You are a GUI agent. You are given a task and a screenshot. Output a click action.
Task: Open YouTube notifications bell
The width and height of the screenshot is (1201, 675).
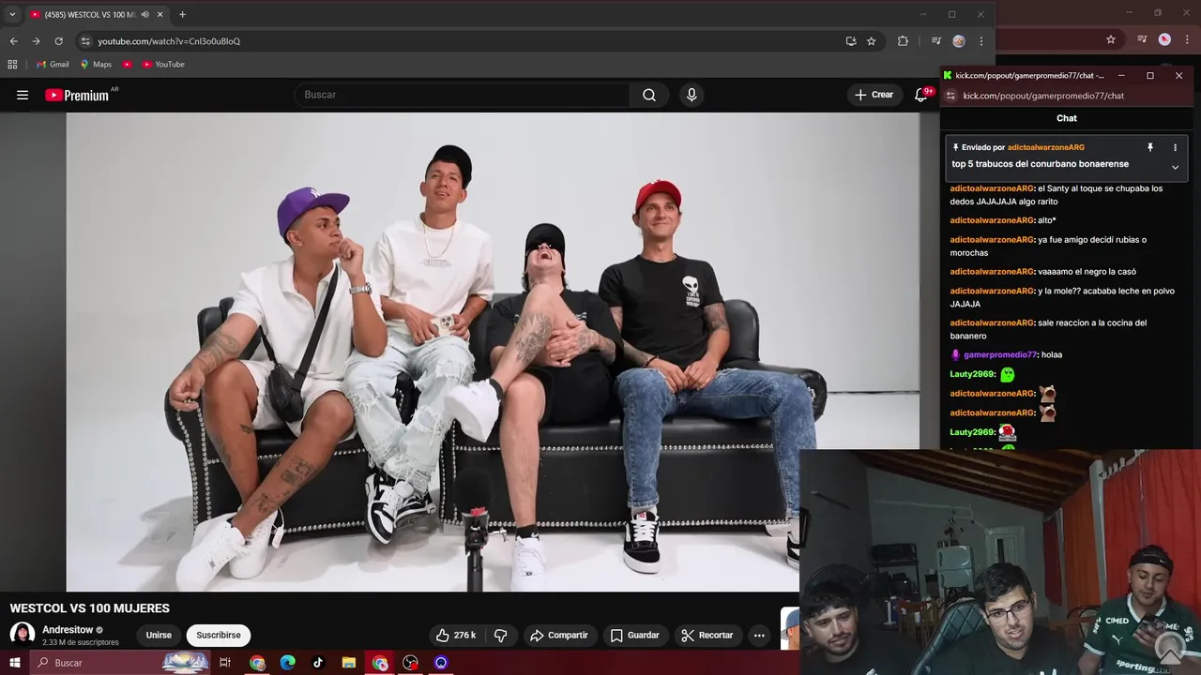tap(921, 95)
